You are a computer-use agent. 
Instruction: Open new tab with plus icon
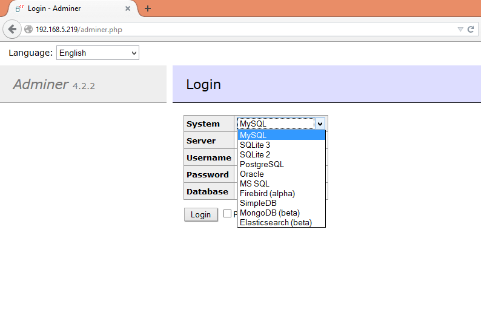point(147,8)
